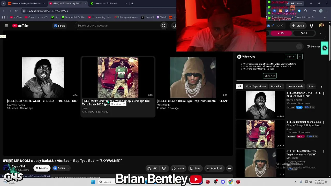Open the Filters button next to search
The height and width of the screenshot is (186, 331).
59,26
